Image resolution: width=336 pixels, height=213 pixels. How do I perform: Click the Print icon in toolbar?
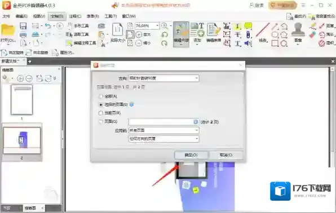[x=23, y=34]
